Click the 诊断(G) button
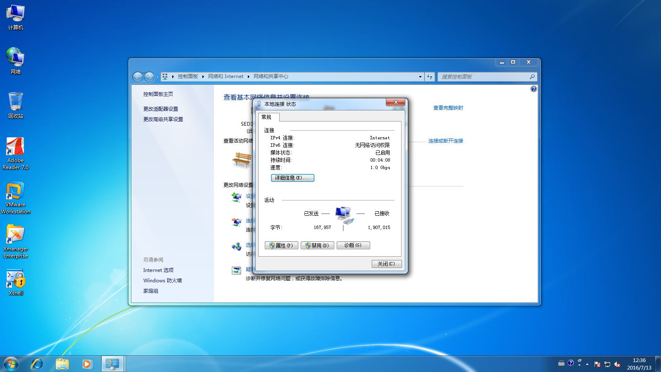 [353, 245]
